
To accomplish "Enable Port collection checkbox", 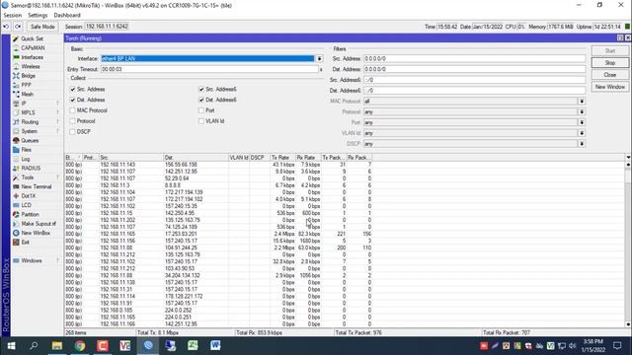I will point(201,110).
